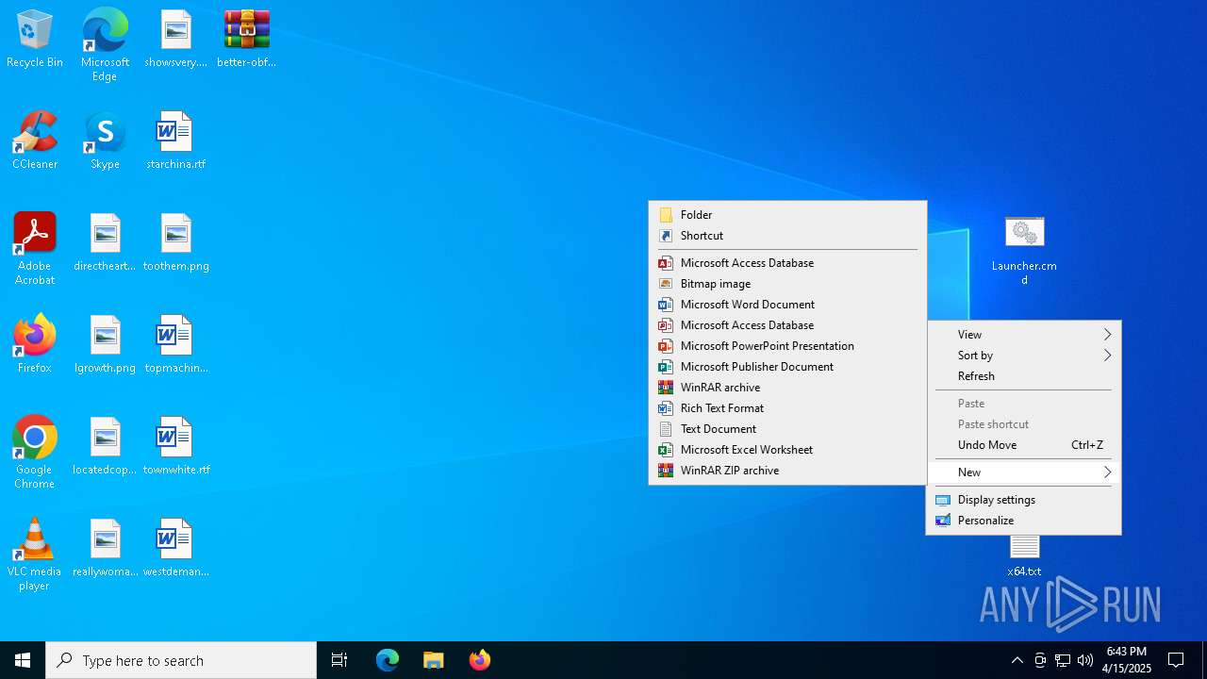Open the Recycle Bin desktop icon
1207x679 pixels.
(35, 40)
